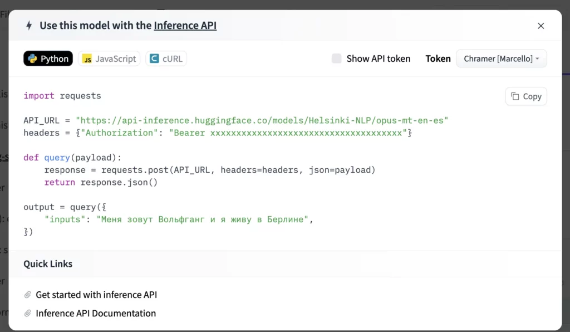Click the lightning bolt icon in the header

29,26
